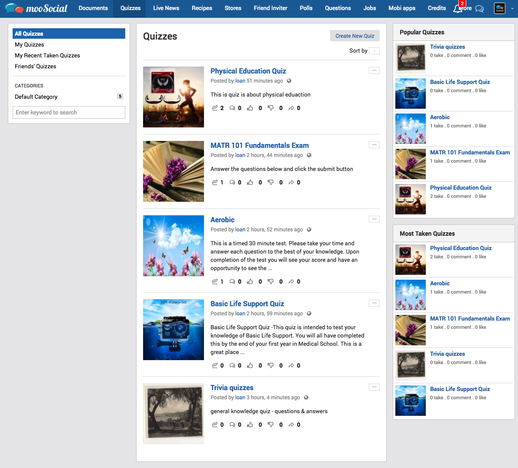The image size is (518, 468).
Task: Like the Aerobic quiz
Action: click(x=250, y=281)
